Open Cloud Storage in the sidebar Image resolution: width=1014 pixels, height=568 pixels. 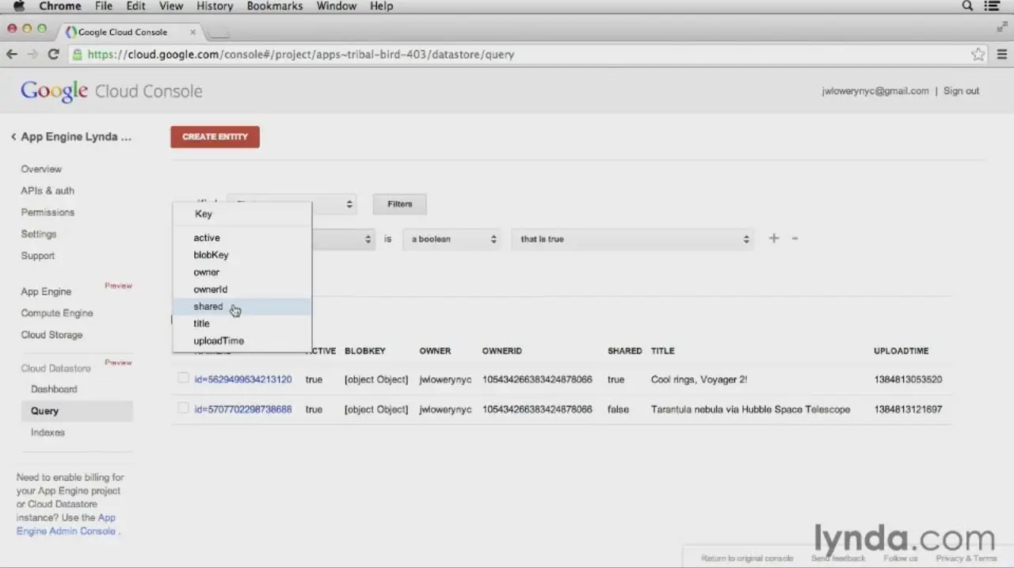tap(51, 334)
